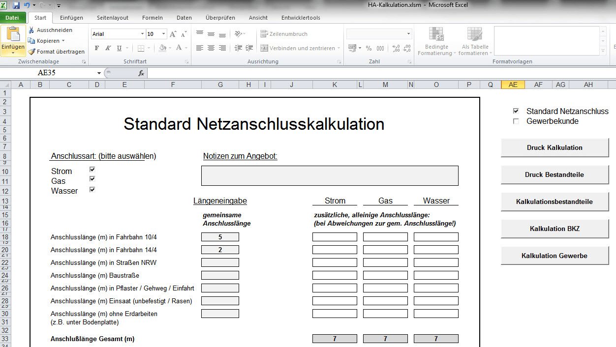The height and width of the screenshot is (347, 616).
Task: Select the Format übertragen paintbrush icon
Action: 32,51
